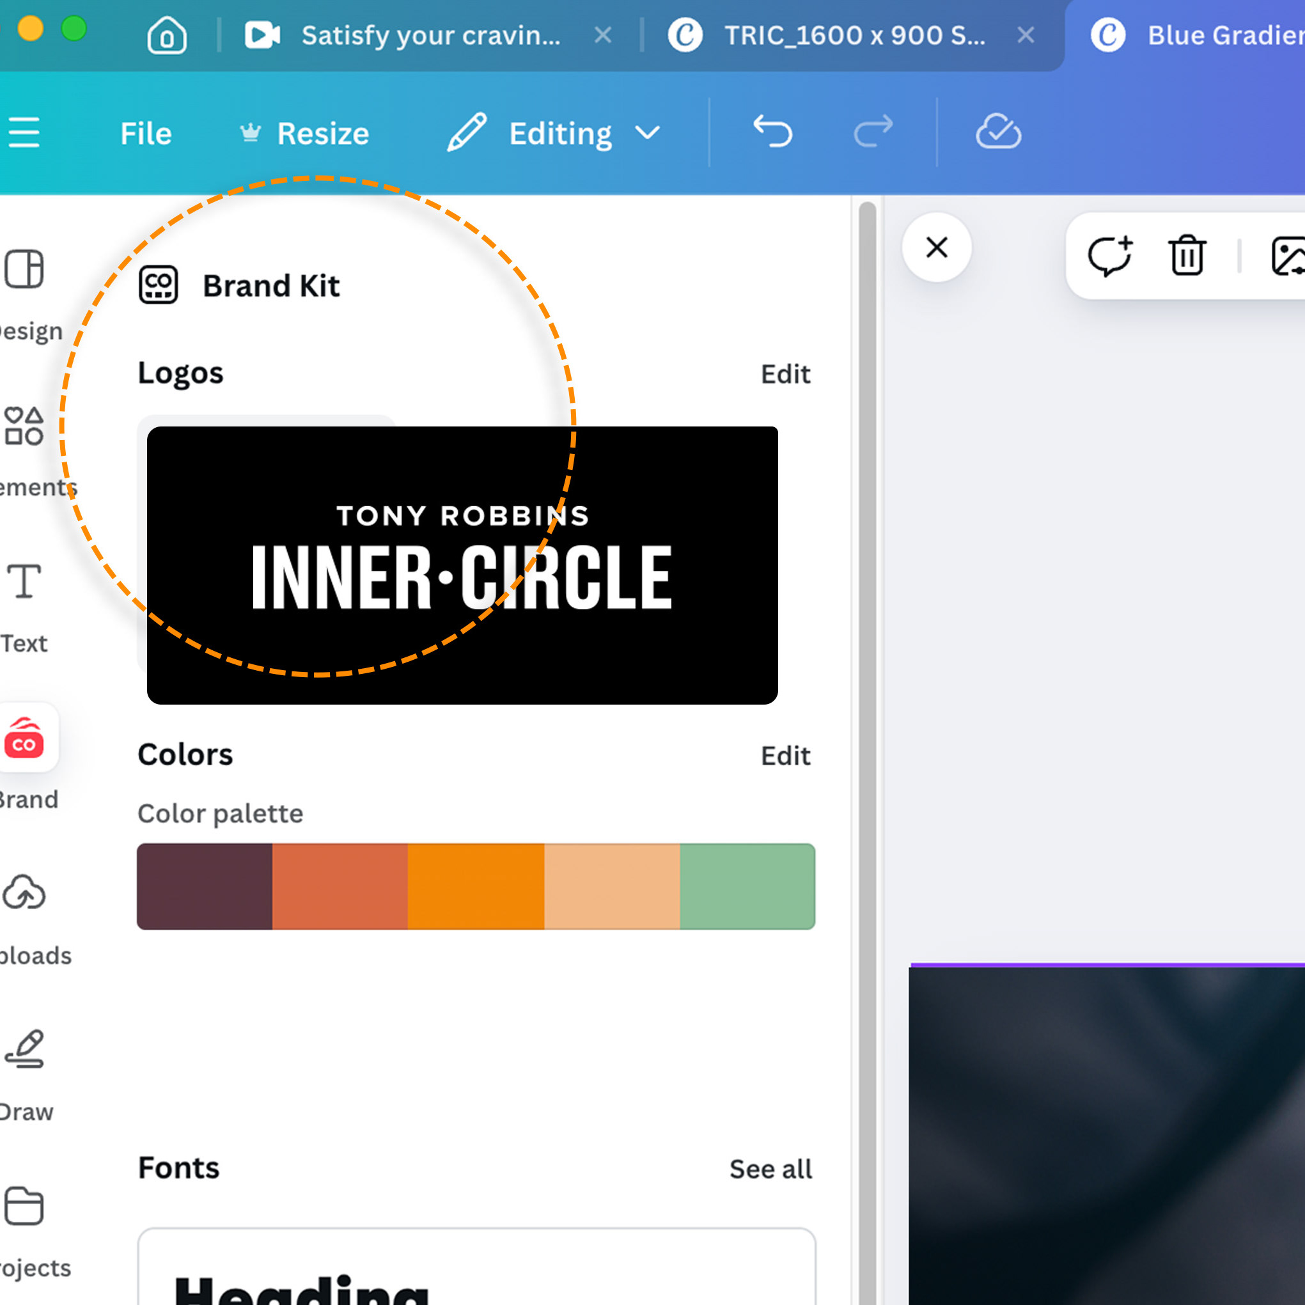Edit the Logos section
The image size is (1305, 1305).
(x=785, y=374)
